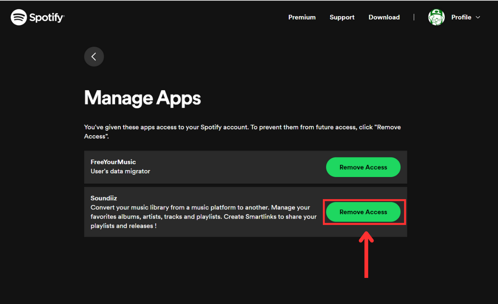Select the Soundiiz app name
The image size is (498, 304).
coord(104,198)
